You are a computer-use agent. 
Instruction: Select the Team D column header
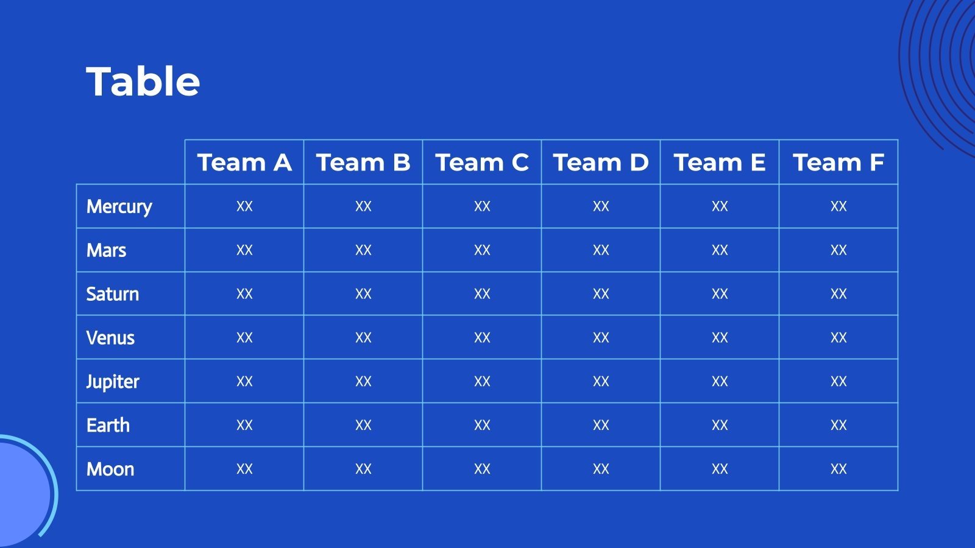click(x=601, y=163)
